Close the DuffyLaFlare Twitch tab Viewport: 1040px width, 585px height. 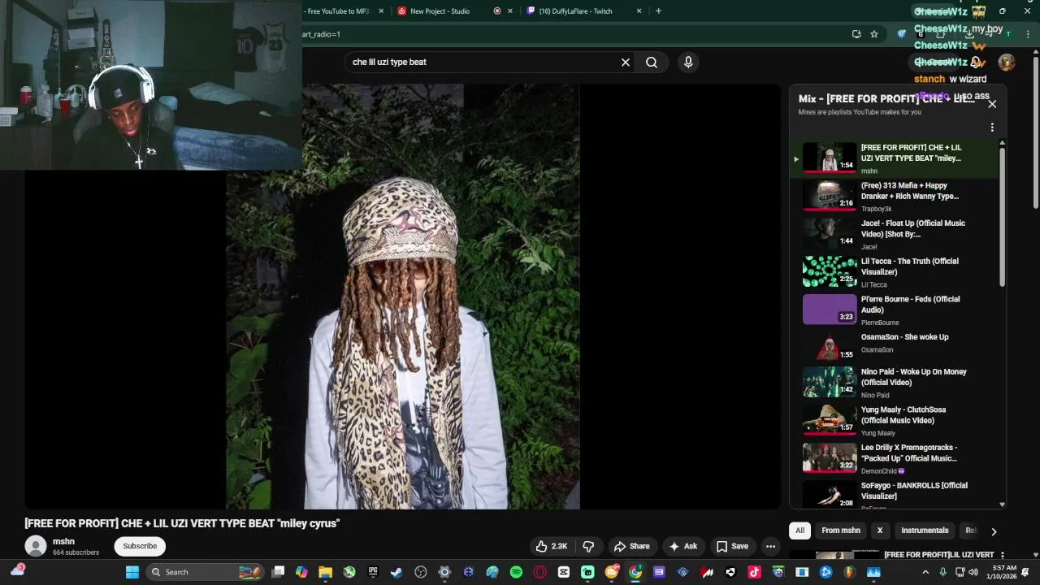click(639, 11)
